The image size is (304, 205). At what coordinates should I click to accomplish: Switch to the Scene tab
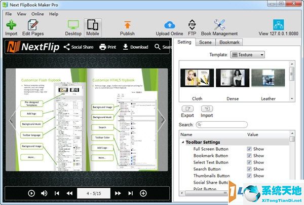pos(205,42)
